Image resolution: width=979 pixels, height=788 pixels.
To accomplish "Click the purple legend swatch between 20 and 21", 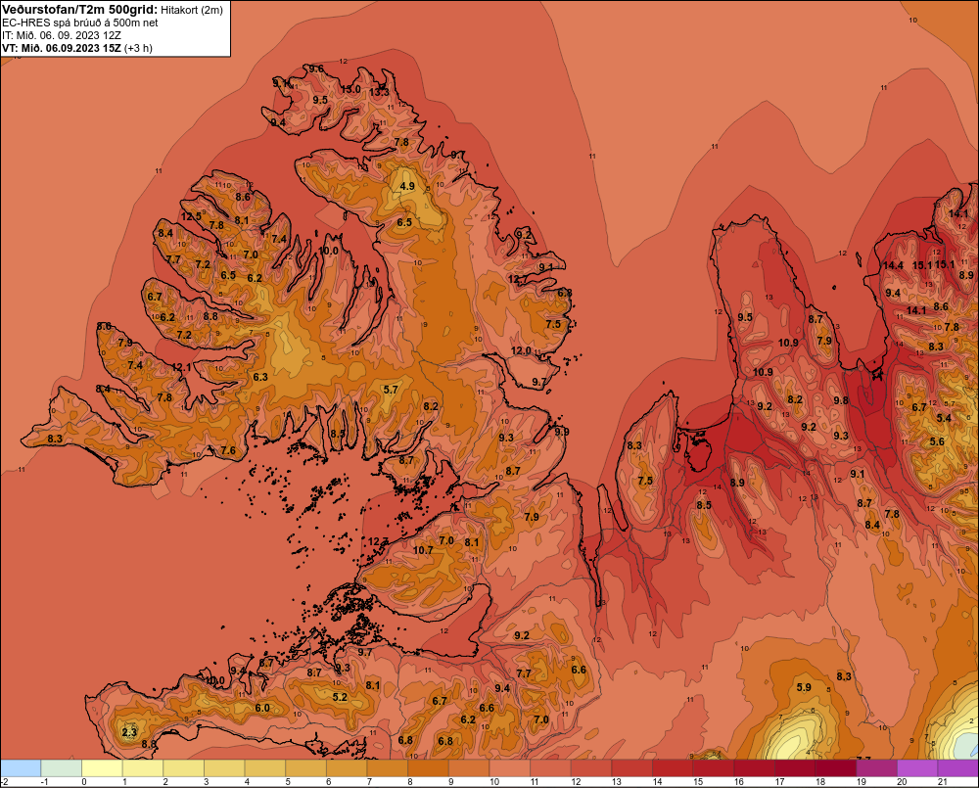I will (x=918, y=767).
